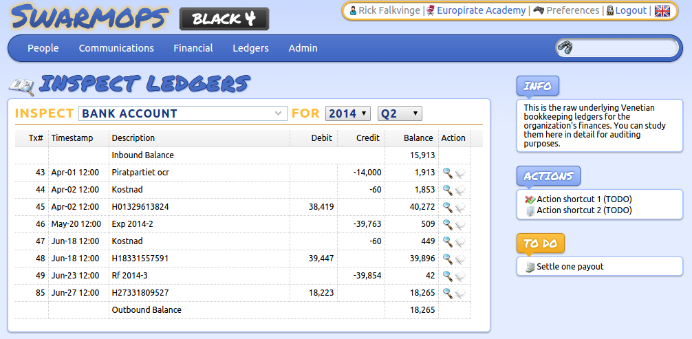The image size is (692, 339).
Task: Click the Europirate Academy chair icon
Action: tap(431, 10)
